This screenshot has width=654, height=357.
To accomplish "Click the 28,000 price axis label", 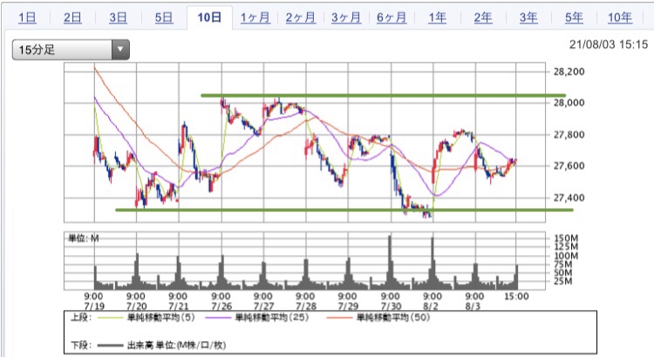I will tap(569, 103).
